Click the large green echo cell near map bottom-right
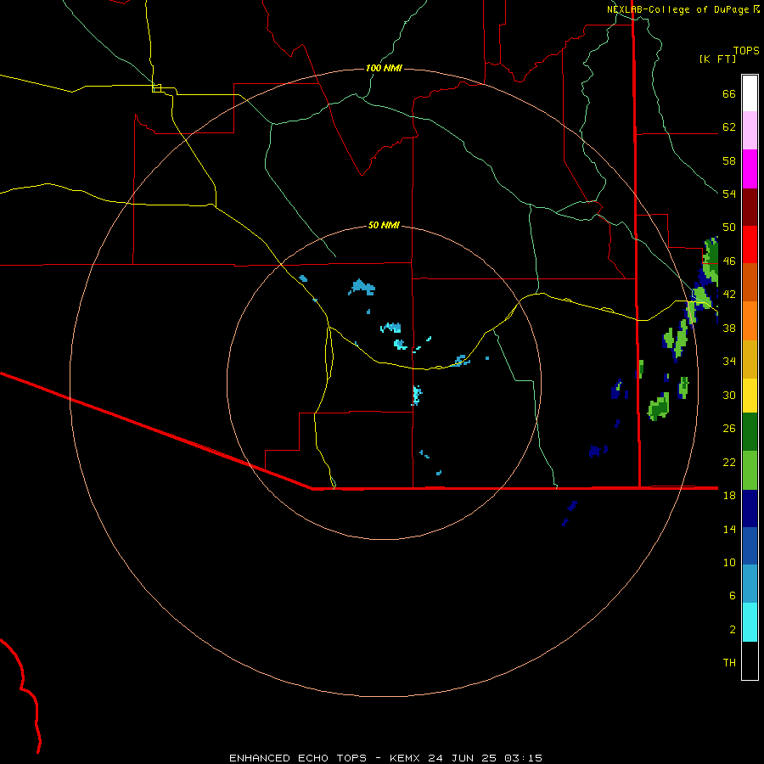This screenshot has height=764, width=764. click(x=659, y=407)
